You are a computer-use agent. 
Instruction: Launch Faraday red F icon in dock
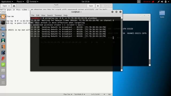pos(3,59)
